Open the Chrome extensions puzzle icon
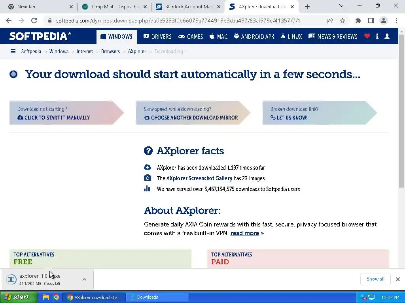Image resolution: width=405 pixels, height=303 pixels. (x=358, y=21)
